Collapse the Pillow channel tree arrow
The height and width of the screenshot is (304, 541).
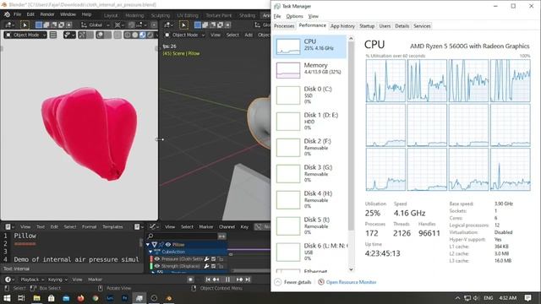point(148,244)
